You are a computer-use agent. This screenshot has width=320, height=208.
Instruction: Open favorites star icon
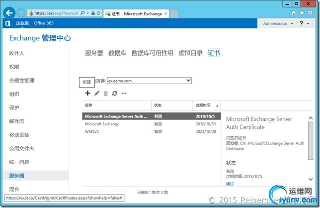coord(302,13)
